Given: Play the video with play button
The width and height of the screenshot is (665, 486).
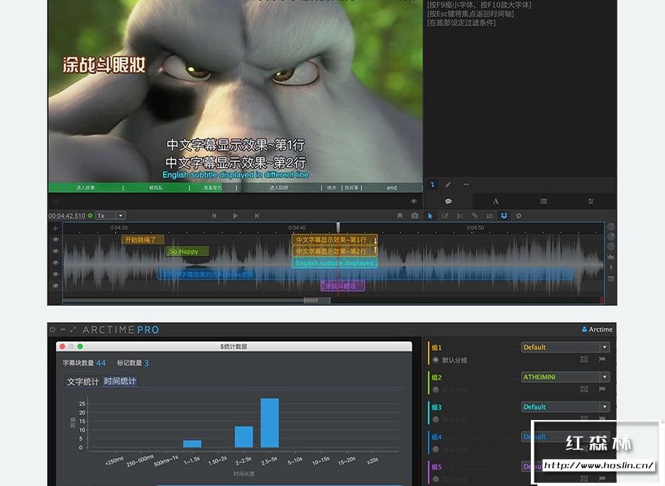Looking at the screenshot, I should [236, 216].
